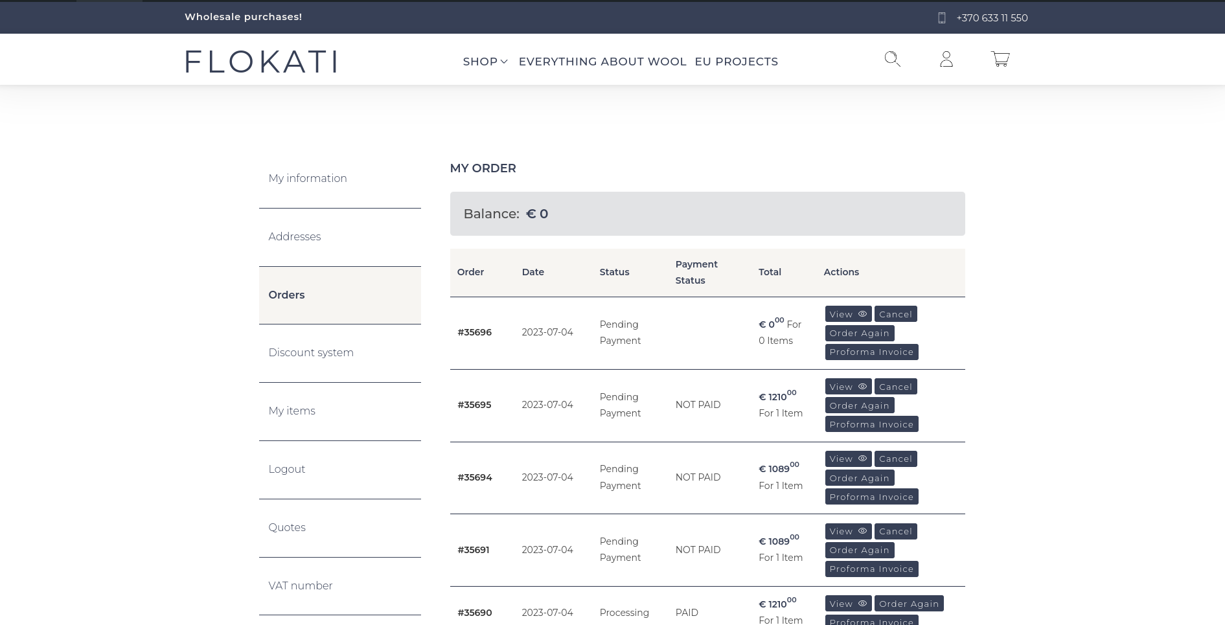
Task: View order #35695
Action: click(x=848, y=387)
